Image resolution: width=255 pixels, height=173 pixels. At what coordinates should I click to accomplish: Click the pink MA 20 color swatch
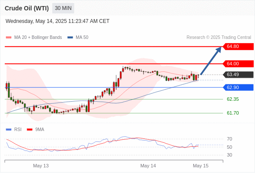click(x=9, y=38)
